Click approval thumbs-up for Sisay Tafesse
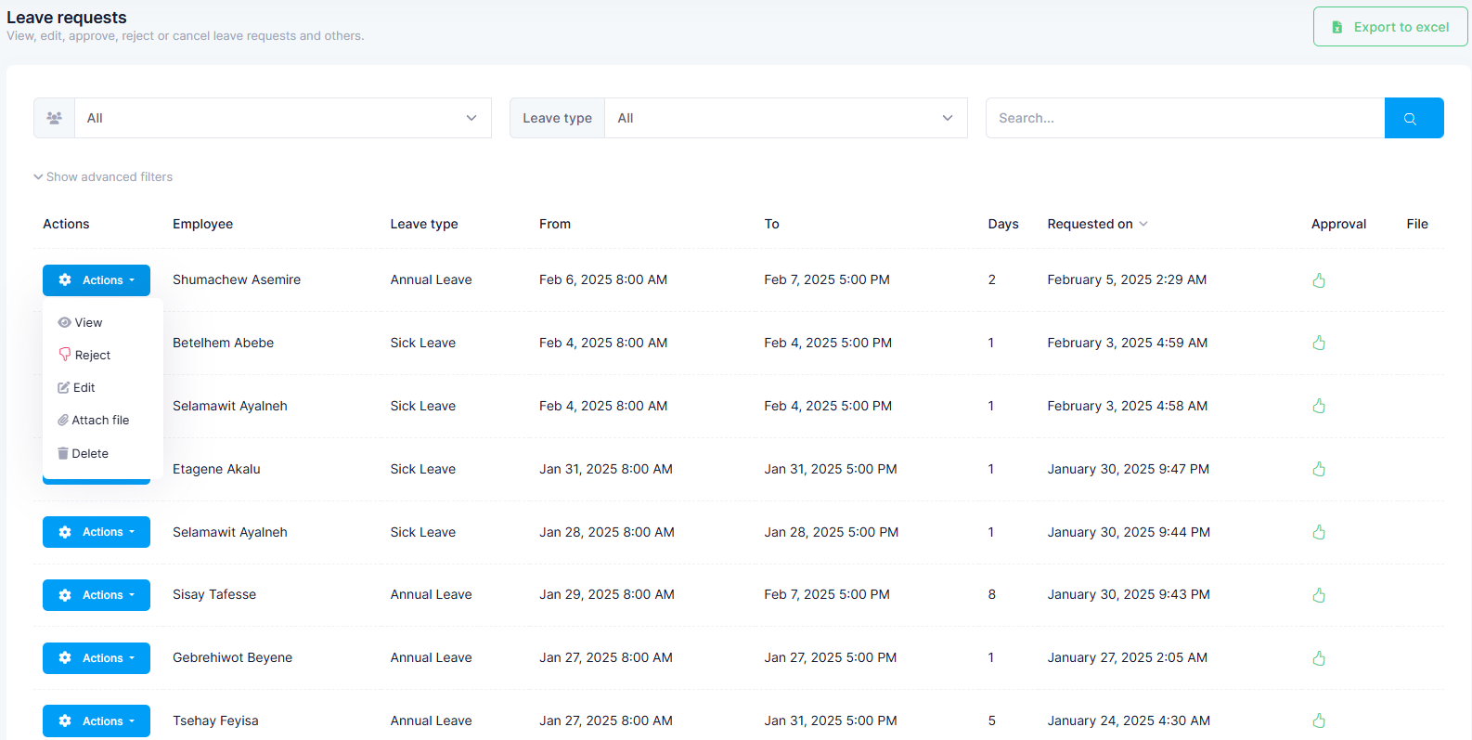 [x=1318, y=595]
